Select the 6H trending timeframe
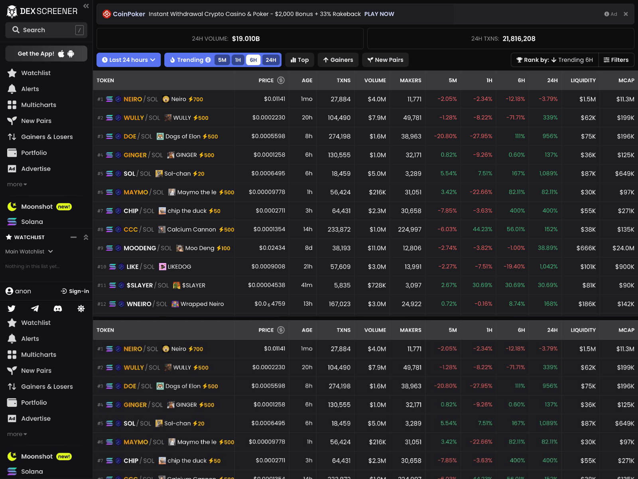 click(x=253, y=60)
